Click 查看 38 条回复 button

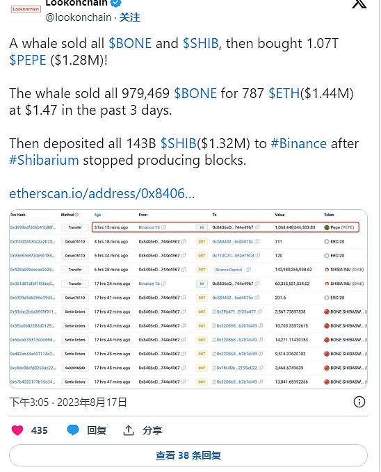point(188,455)
